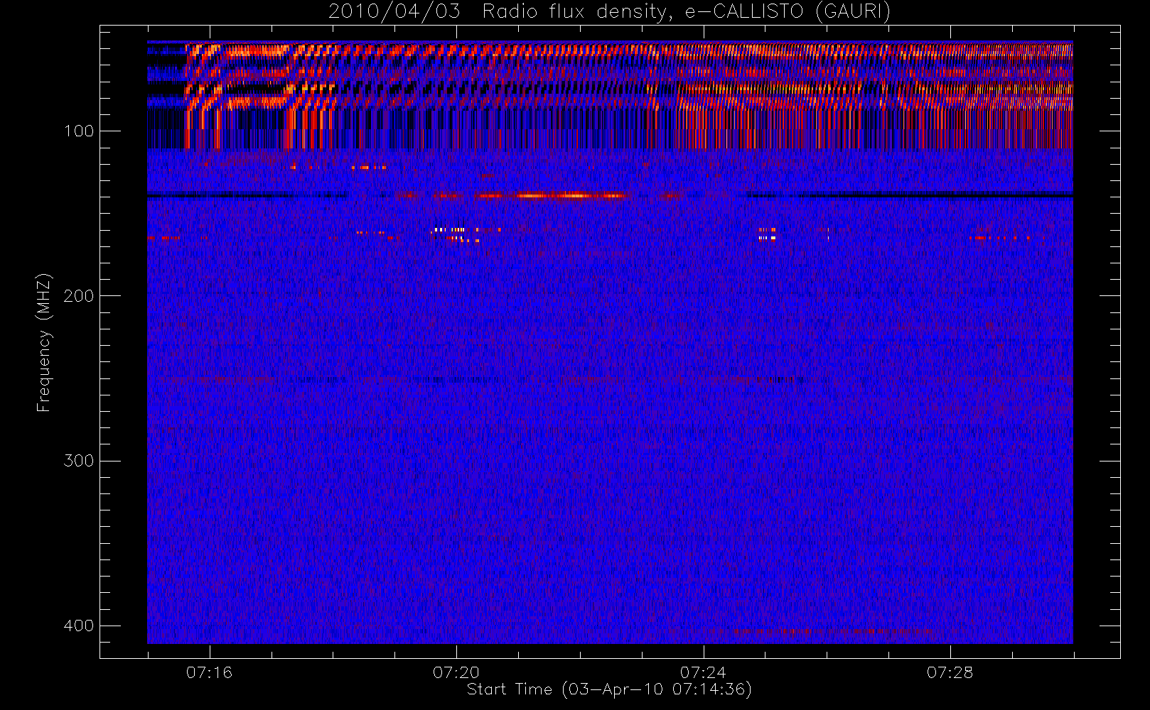Click the 400 MHz frequency tick label
The image size is (1150, 710).
(78, 626)
